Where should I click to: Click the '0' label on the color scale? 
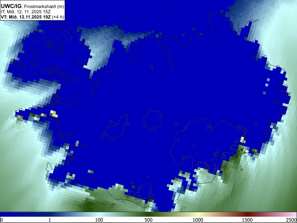[x=2, y=220]
